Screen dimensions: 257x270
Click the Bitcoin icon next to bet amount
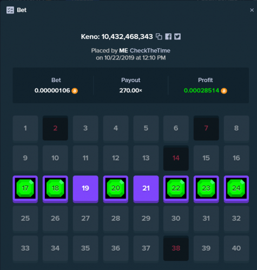click(75, 91)
